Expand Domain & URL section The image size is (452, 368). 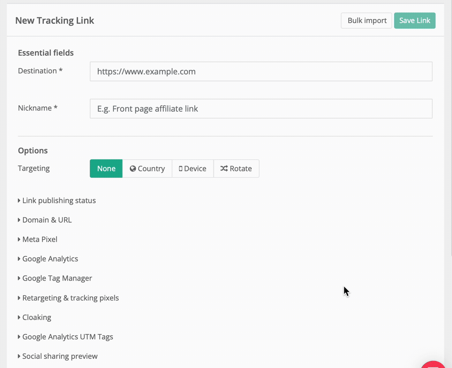click(x=47, y=220)
